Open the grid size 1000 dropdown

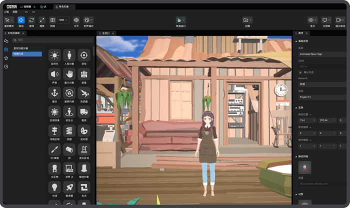point(64,20)
